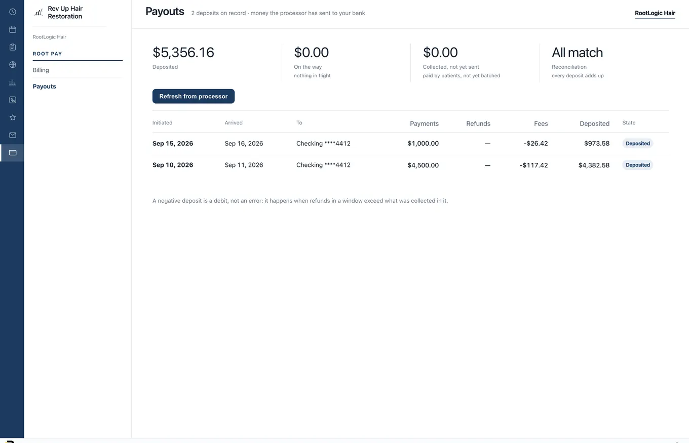The height and width of the screenshot is (443, 689).
Task: Click the Refunds column header
Action: [x=478, y=123]
